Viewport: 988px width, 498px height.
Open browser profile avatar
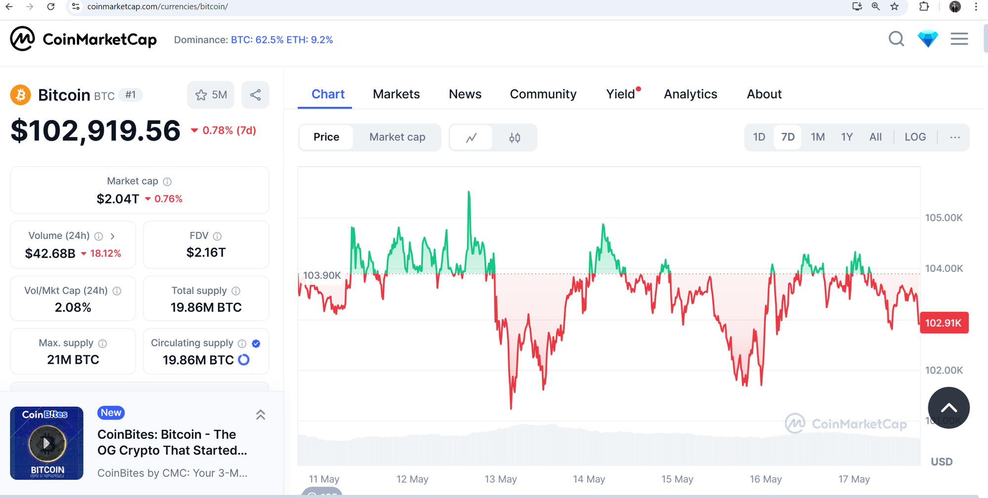pos(955,6)
